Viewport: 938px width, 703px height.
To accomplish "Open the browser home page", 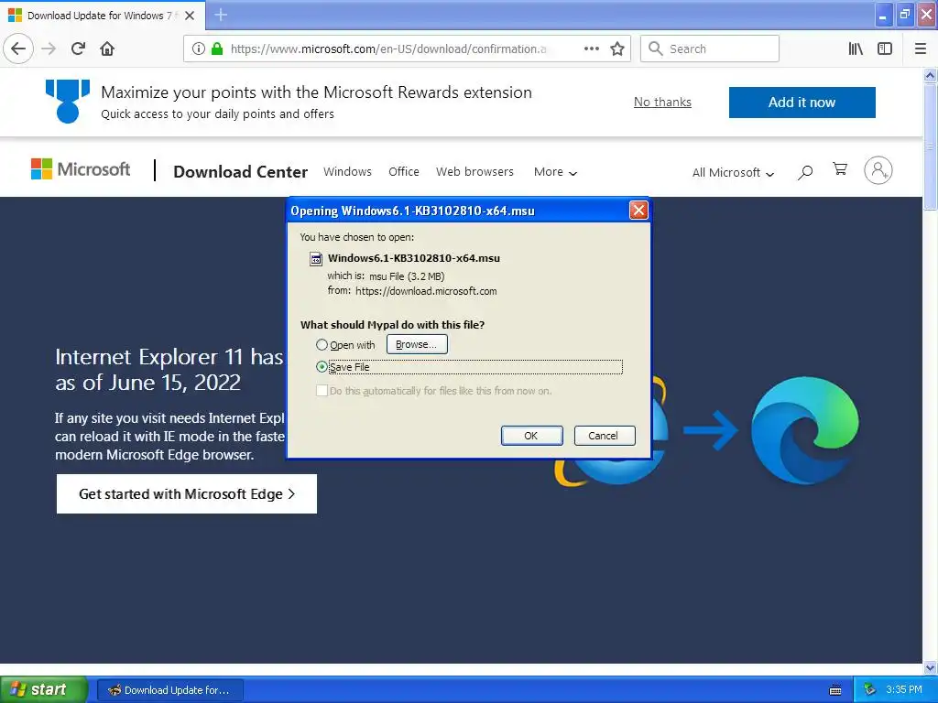I will tap(107, 49).
